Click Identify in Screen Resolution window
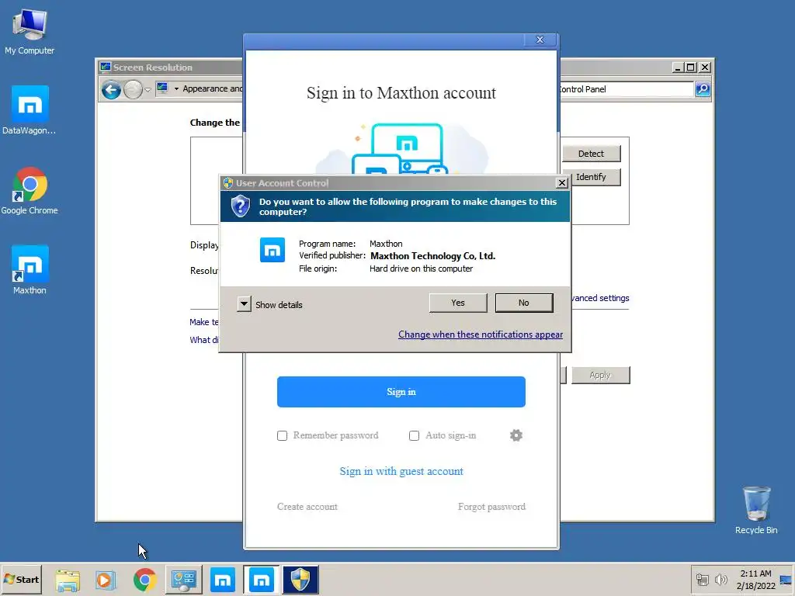The width and height of the screenshot is (795, 596). click(591, 177)
